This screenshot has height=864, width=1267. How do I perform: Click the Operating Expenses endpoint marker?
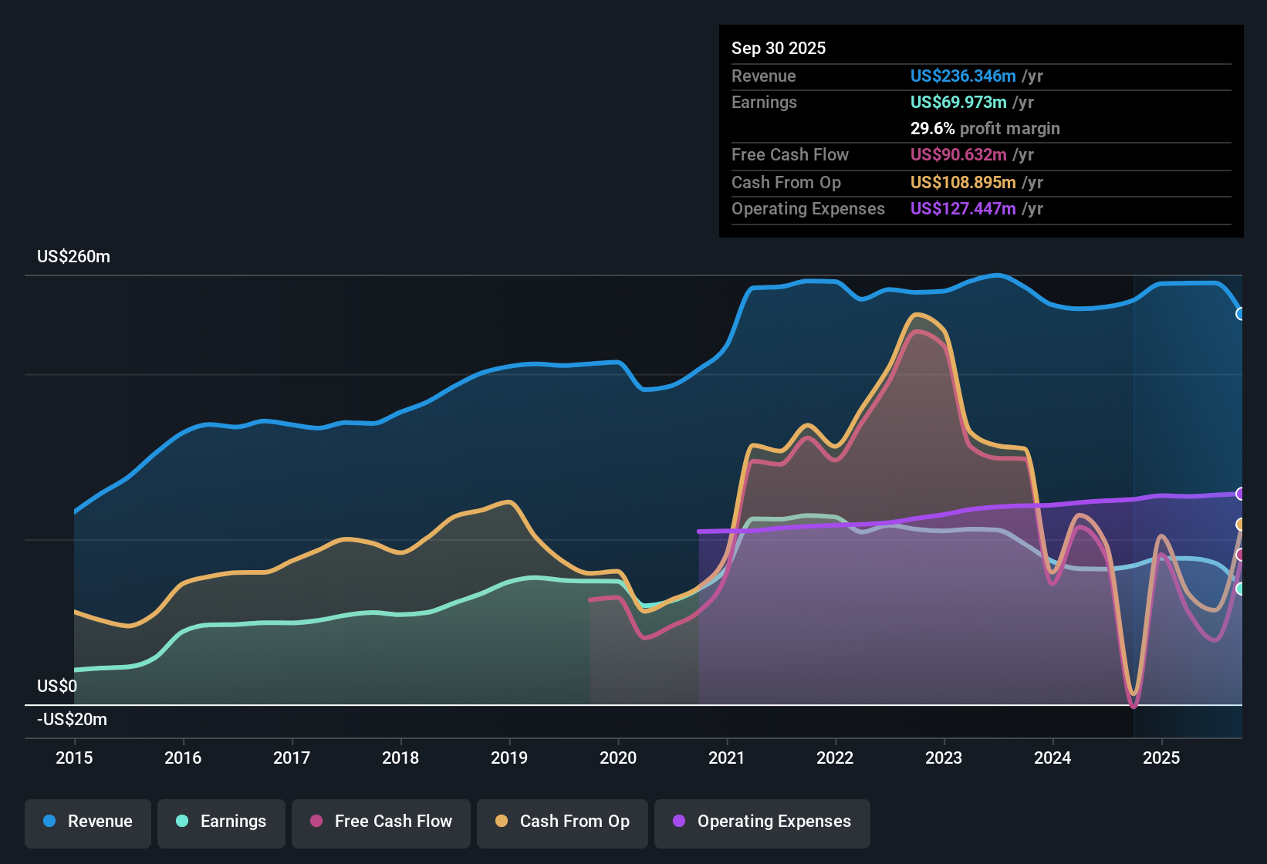[x=1241, y=494]
